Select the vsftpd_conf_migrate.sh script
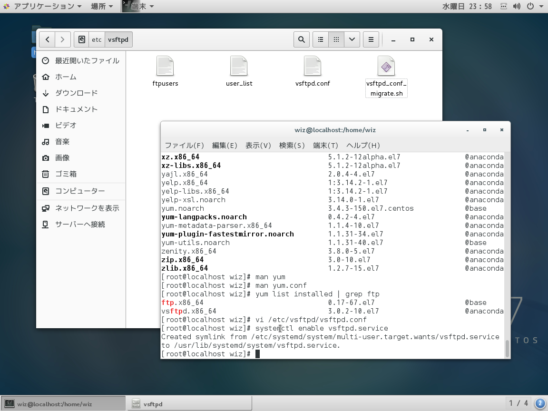The height and width of the screenshot is (411, 548). (386, 77)
